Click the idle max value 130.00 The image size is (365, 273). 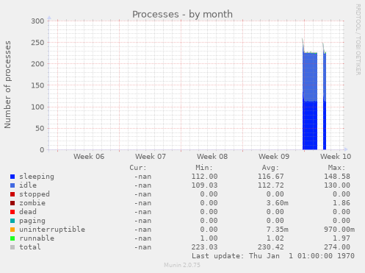(x=337, y=185)
